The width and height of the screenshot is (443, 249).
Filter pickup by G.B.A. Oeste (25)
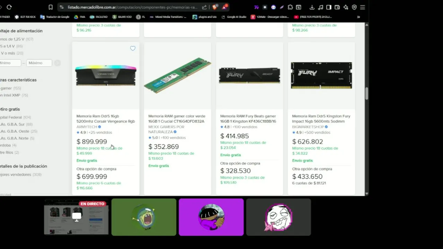[x=18, y=131]
